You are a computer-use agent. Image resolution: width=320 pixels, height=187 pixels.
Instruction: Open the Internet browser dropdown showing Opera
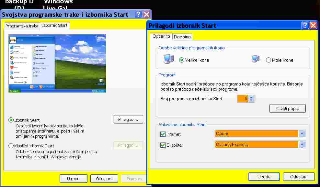(x=302, y=133)
